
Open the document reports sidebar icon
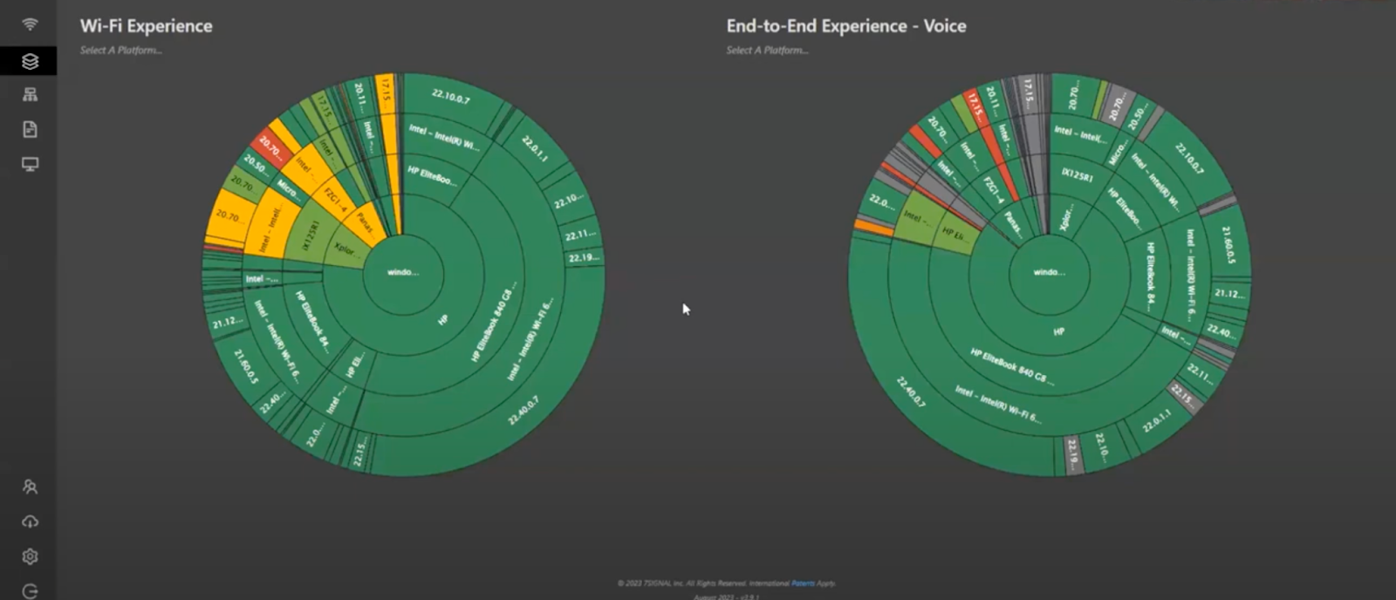[x=30, y=130]
